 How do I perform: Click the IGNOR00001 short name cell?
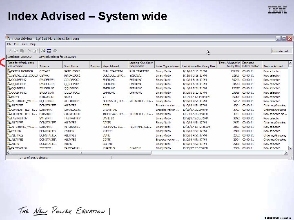tap(72, 75)
